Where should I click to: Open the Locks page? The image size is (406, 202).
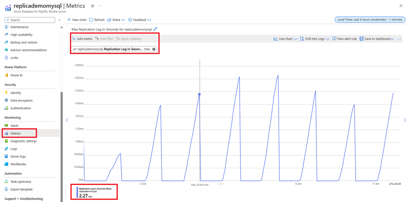click(x=14, y=58)
